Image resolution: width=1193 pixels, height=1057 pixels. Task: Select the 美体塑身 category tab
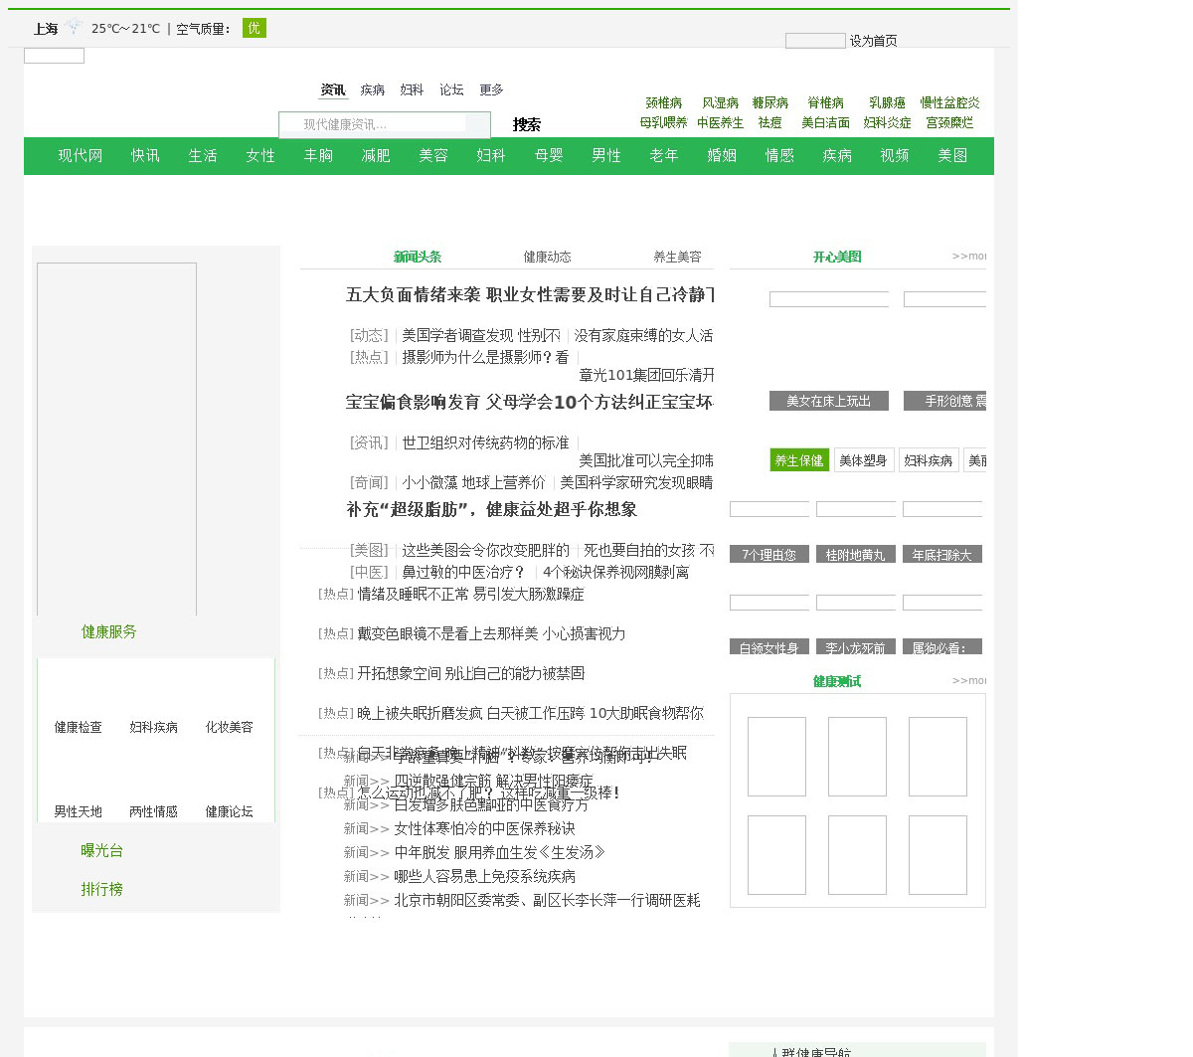[x=862, y=460]
